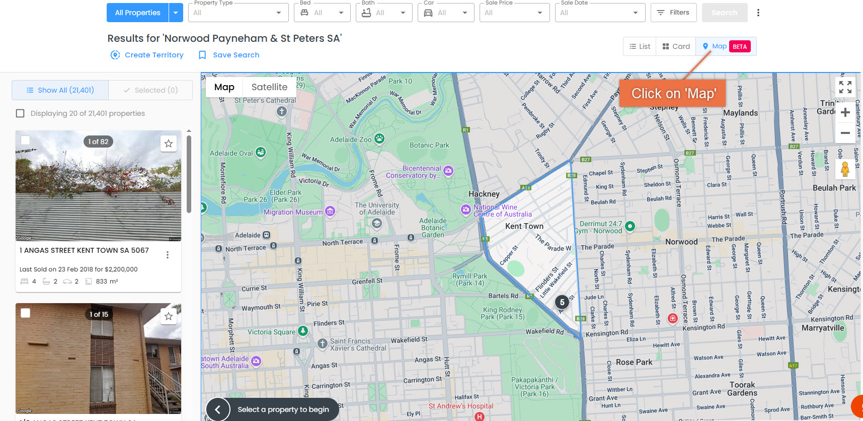Click the Adelaide railway station marker

[267, 235]
